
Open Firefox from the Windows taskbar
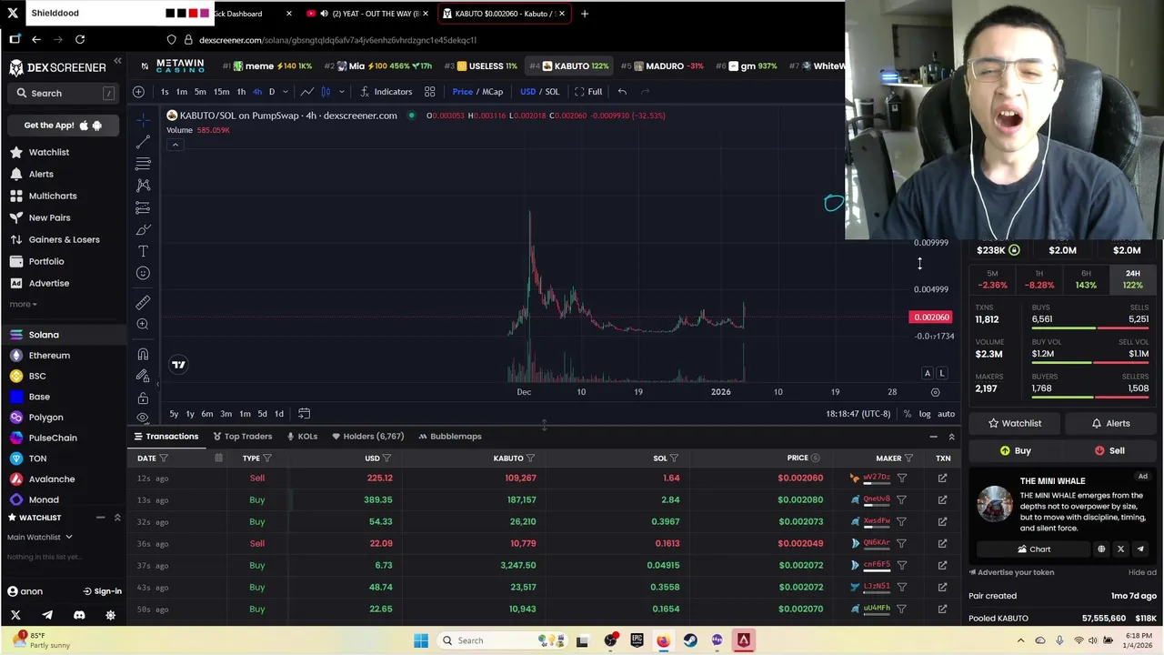663,640
